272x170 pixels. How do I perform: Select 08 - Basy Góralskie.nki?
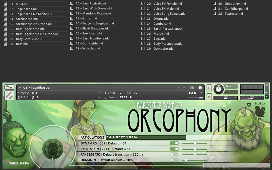pos(26,39)
